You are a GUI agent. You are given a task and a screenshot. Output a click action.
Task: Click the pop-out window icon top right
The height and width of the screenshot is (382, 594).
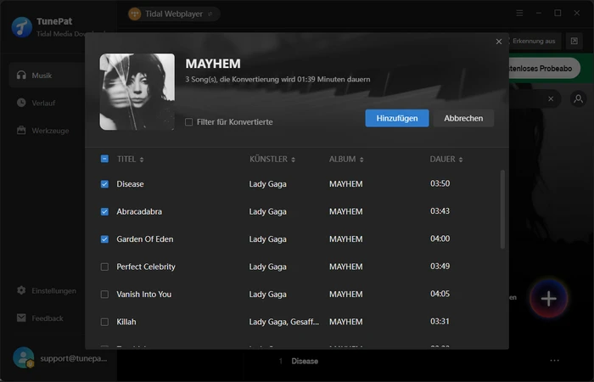coord(574,41)
